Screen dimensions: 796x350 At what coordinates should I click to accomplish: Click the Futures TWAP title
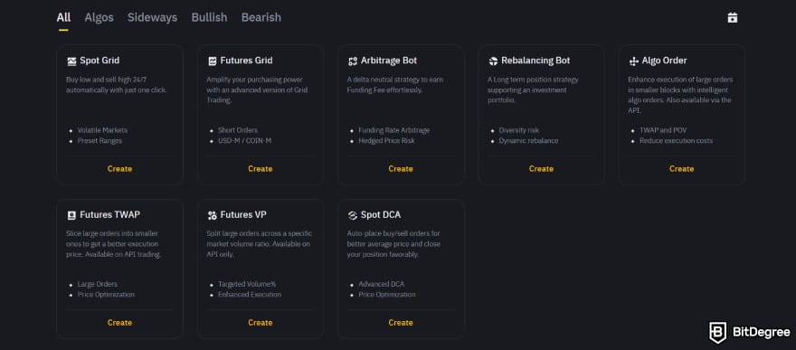pos(109,214)
